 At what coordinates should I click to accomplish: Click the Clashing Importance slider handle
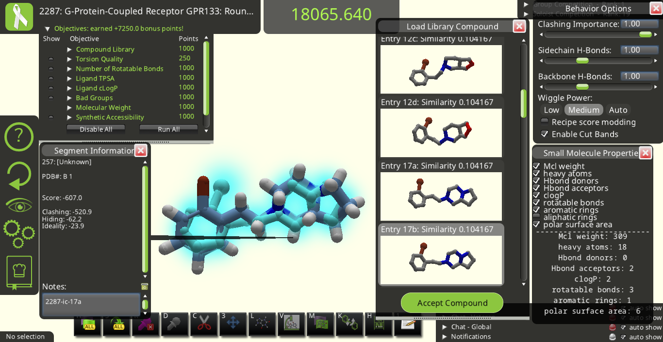coord(645,34)
